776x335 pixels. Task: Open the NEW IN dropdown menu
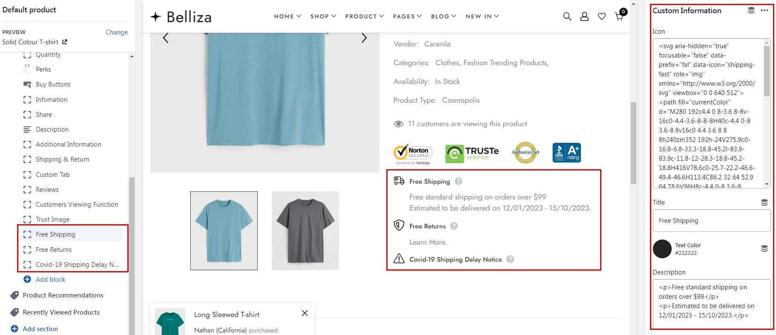click(x=482, y=16)
